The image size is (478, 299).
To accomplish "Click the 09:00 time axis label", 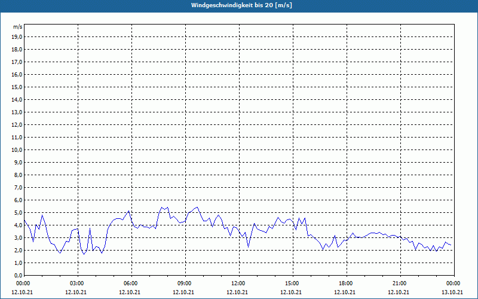I will coord(185,283).
